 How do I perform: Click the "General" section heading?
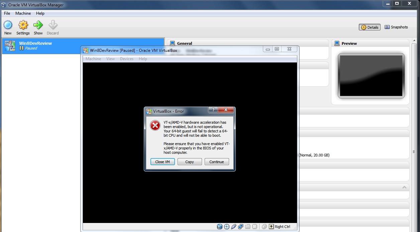[185, 43]
